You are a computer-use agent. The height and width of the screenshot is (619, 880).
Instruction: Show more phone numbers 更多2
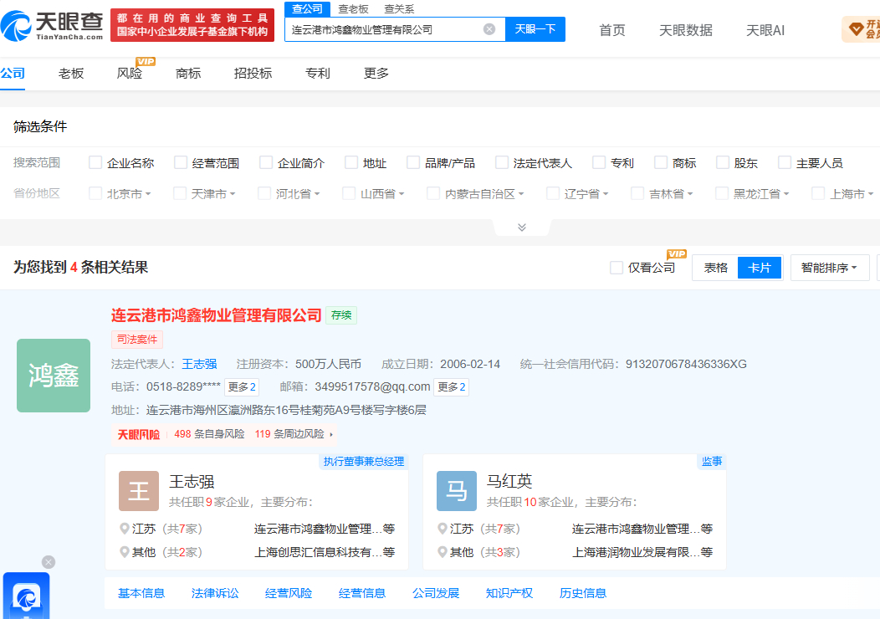(x=242, y=387)
